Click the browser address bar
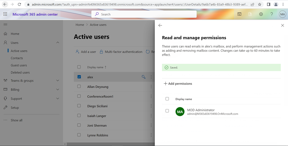 [140, 4]
